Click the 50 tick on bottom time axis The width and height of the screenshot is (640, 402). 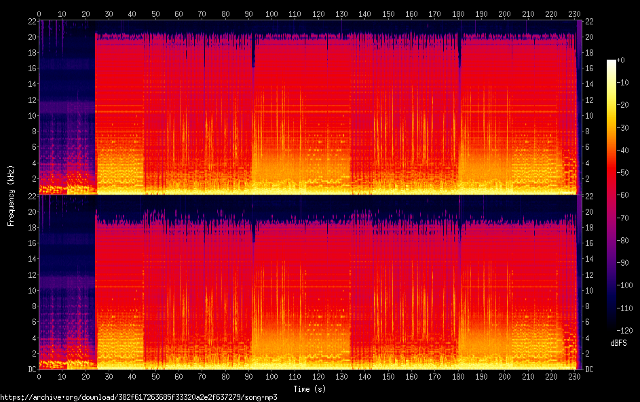coord(155,377)
